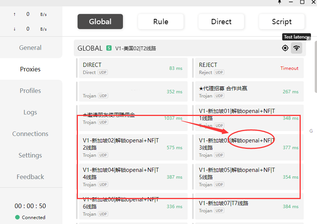The width and height of the screenshot is (317, 224).
Task: Open the Profiles tab in sidebar
Action: coord(30,91)
